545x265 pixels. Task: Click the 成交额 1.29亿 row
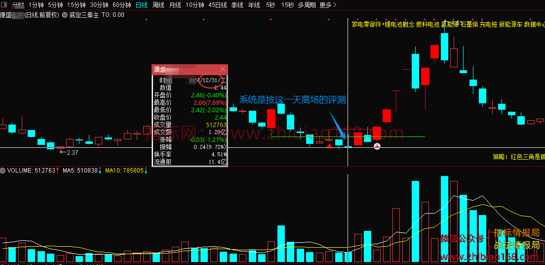pyautogui.click(x=190, y=132)
